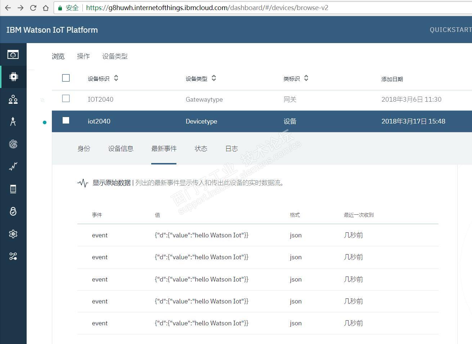472x344 pixels.
Task: Click the 显示原始数据 link
Action: point(112,183)
